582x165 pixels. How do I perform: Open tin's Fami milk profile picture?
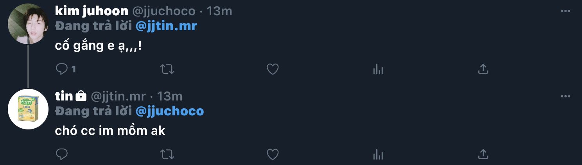(x=28, y=109)
